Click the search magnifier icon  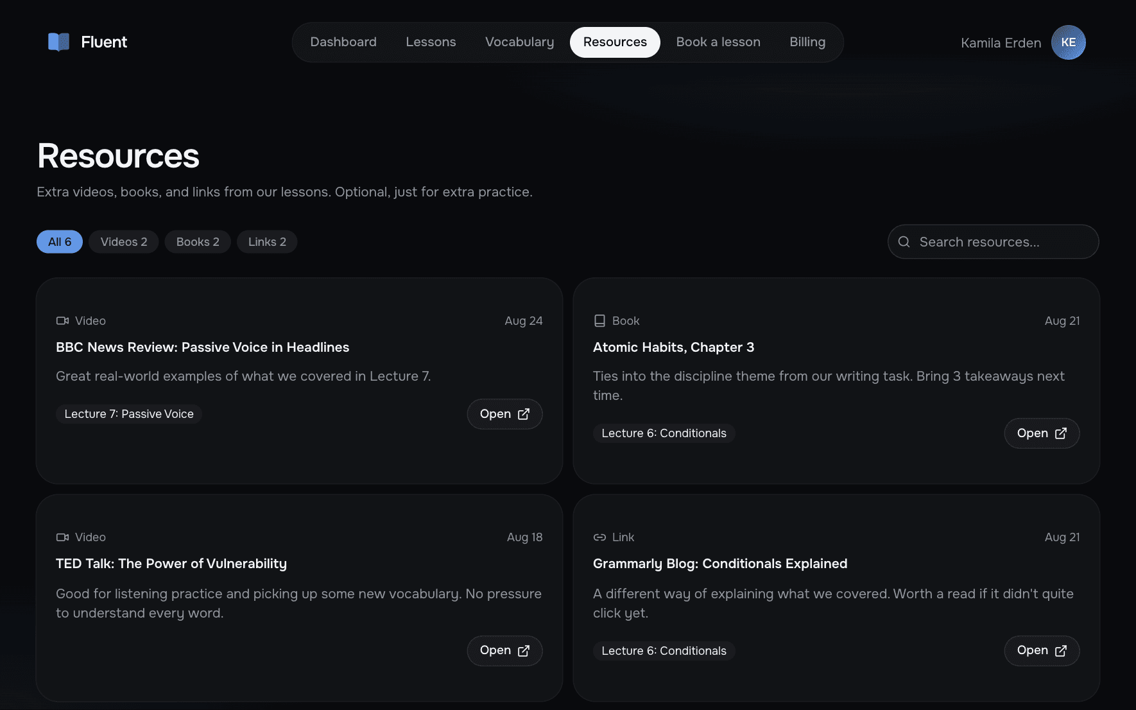[x=904, y=242]
